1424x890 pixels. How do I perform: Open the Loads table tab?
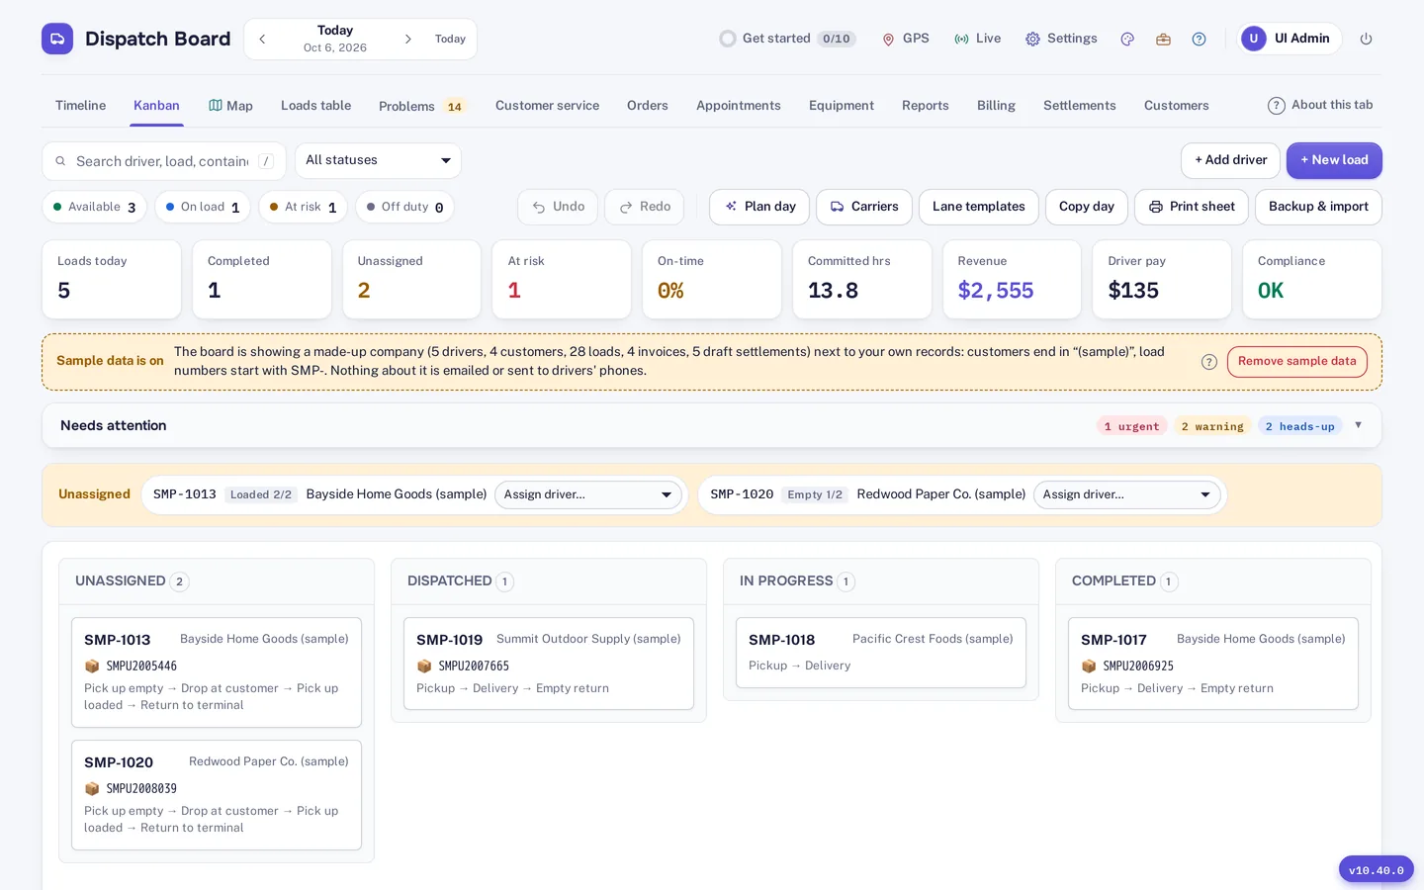point(315,106)
